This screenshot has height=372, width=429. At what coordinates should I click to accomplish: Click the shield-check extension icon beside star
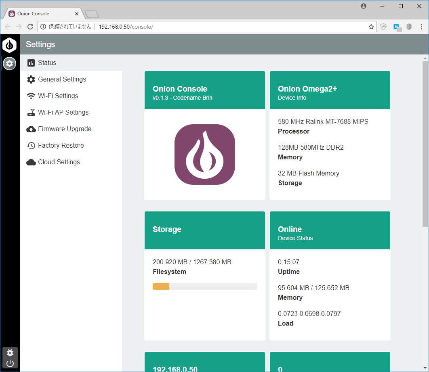click(383, 27)
